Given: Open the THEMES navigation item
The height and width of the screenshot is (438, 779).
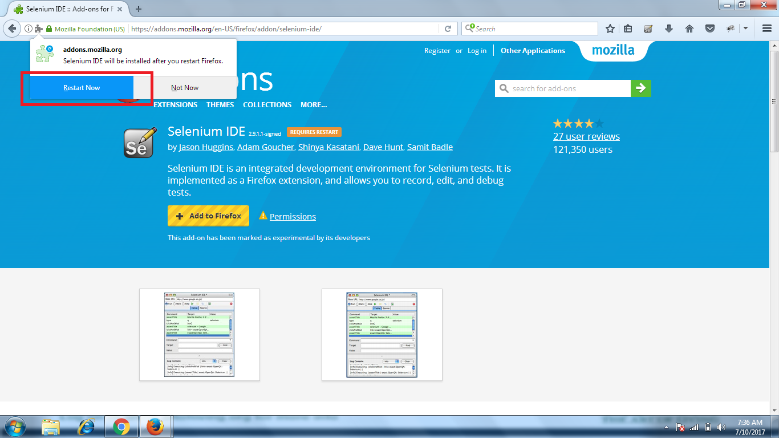Looking at the screenshot, I should [x=220, y=105].
